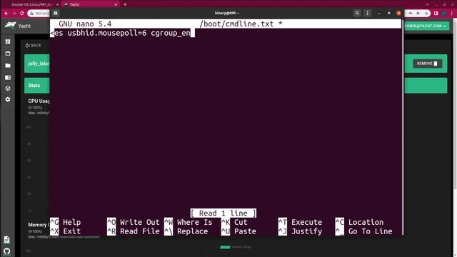The height and width of the screenshot is (257, 457).
Task: Reload the browser page
Action: click(22, 14)
